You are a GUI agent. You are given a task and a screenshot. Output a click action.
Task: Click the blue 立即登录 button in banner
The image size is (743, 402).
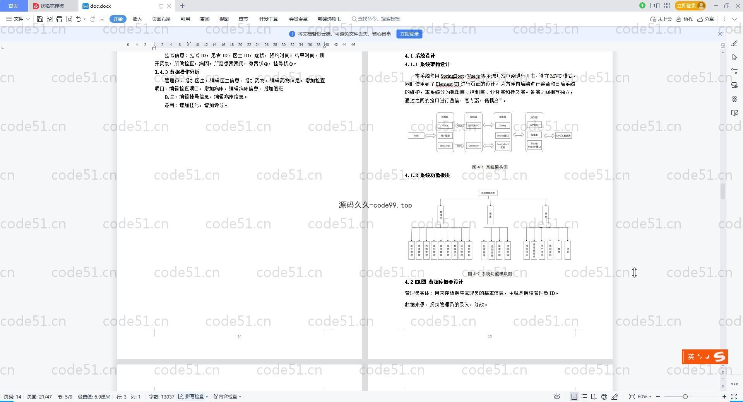(409, 34)
